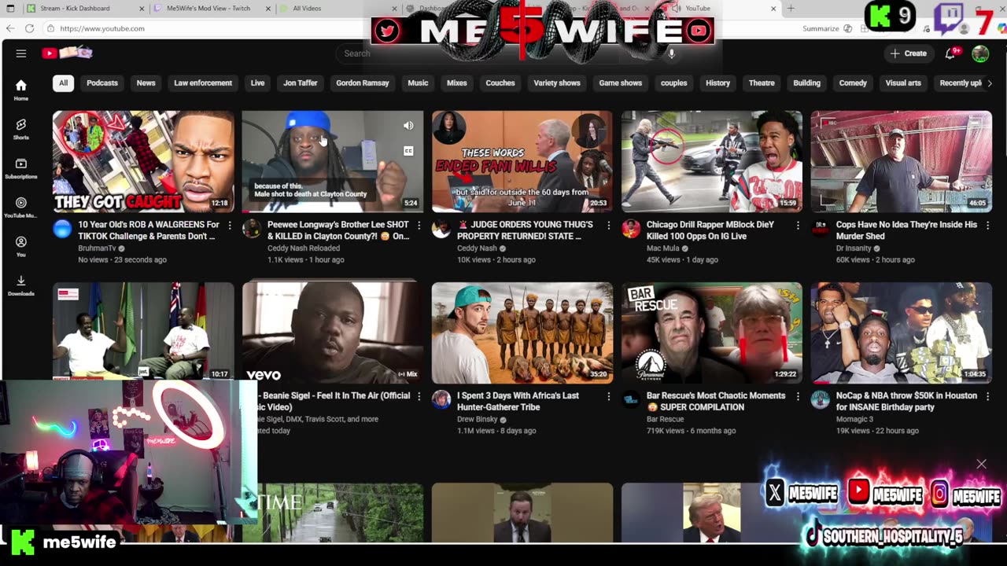This screenshot has width=1007, height=566.
Task: Open the YouTube hamburger guide menu
Action: click(x=21, y=53)
